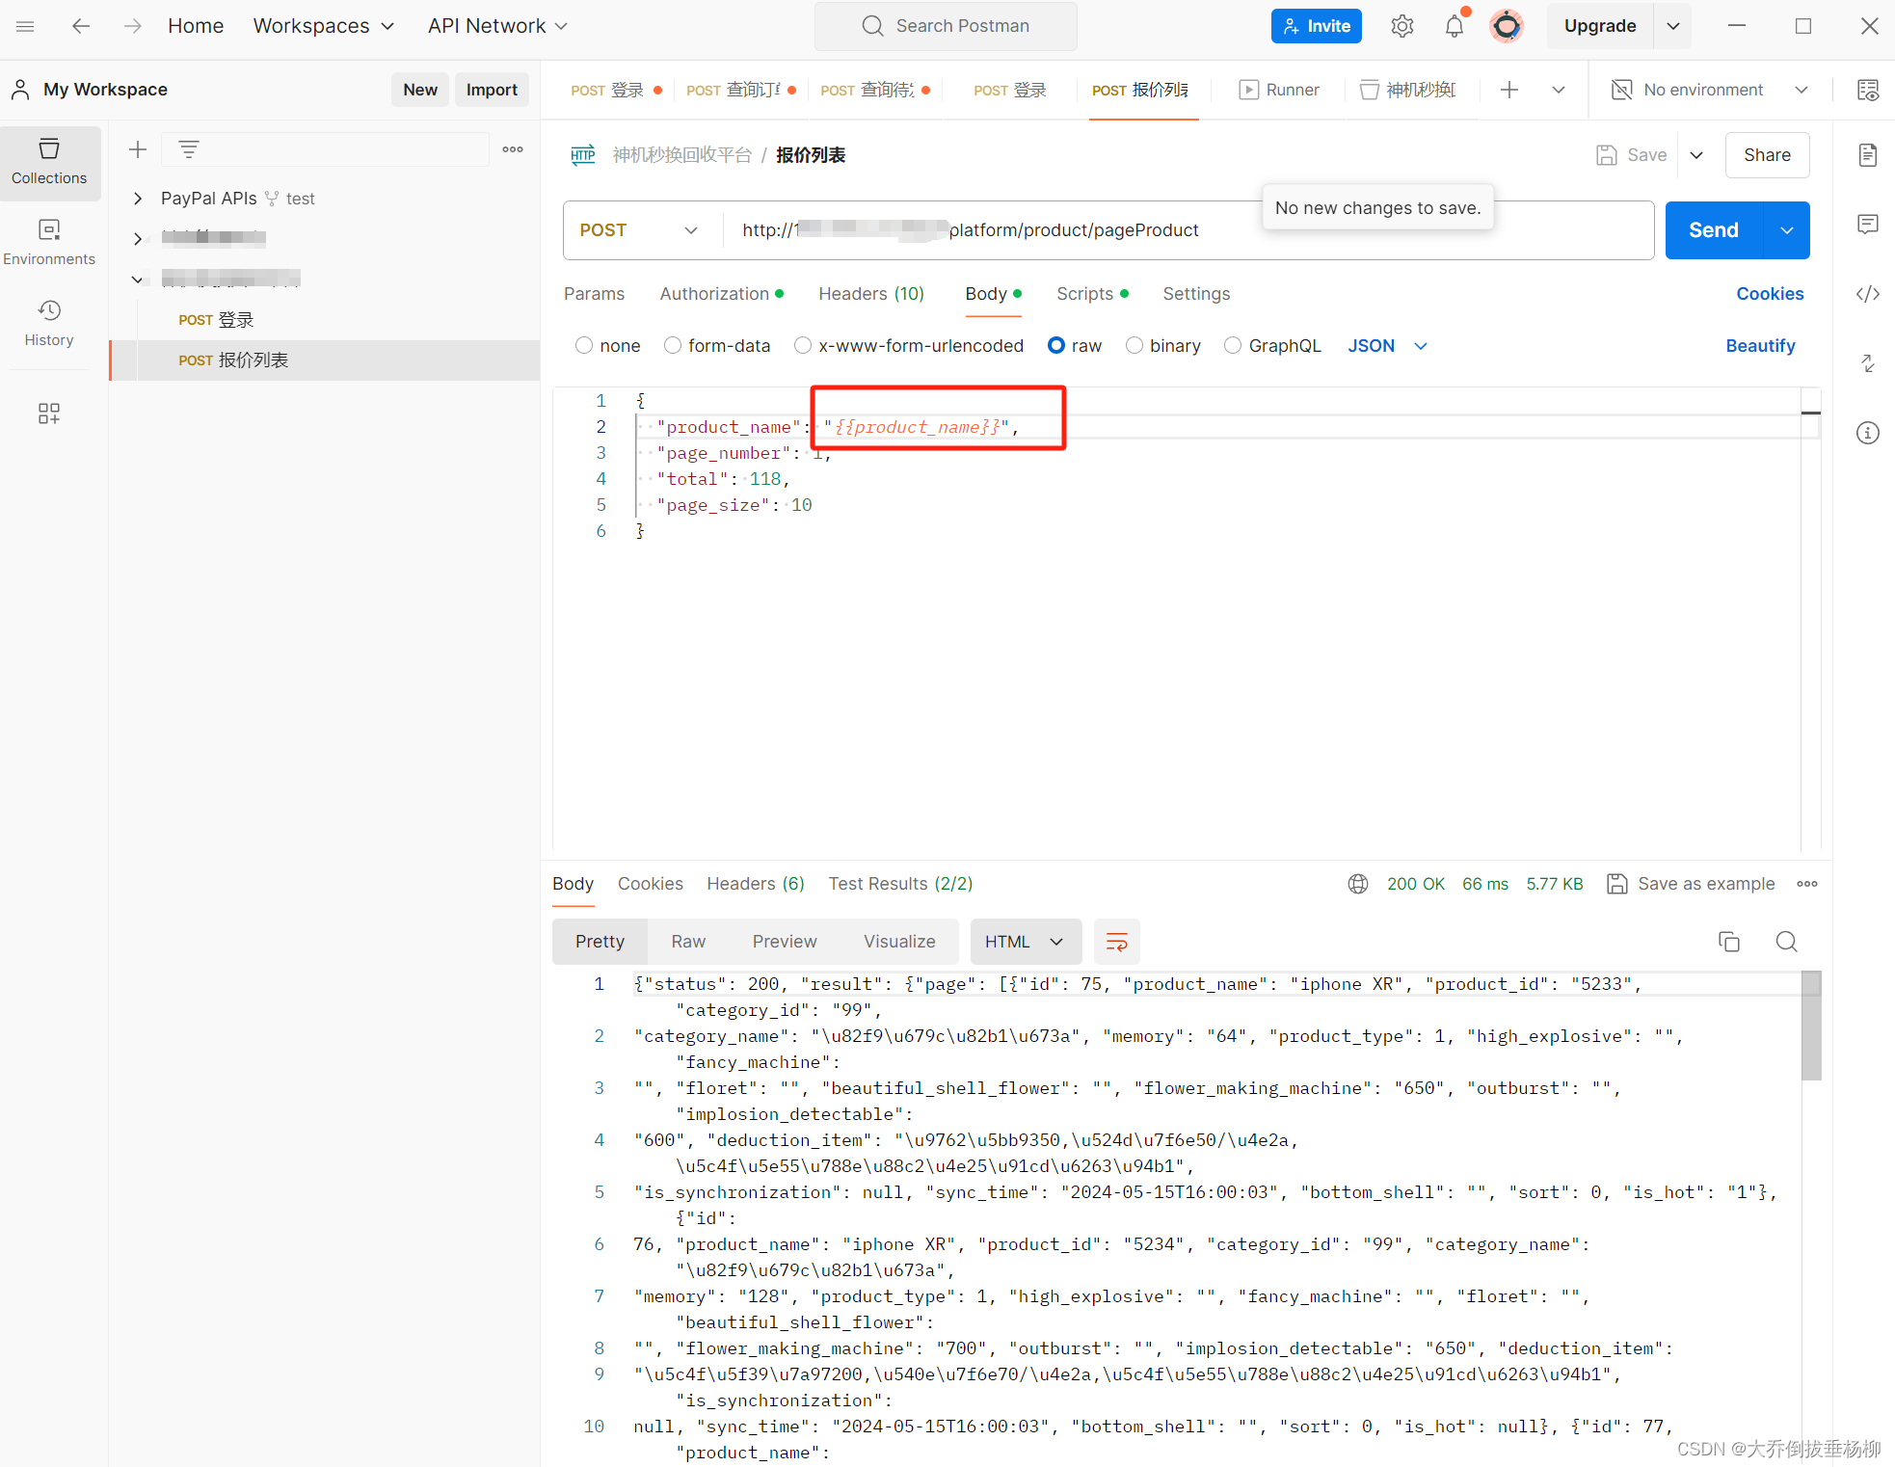Open the code snippet panel icon
The image size is (1895, 1467).
(x=1867, y=294)
